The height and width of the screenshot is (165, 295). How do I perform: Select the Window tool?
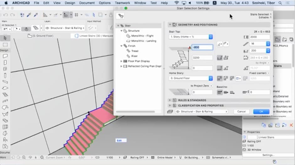(x=5, y=69)
